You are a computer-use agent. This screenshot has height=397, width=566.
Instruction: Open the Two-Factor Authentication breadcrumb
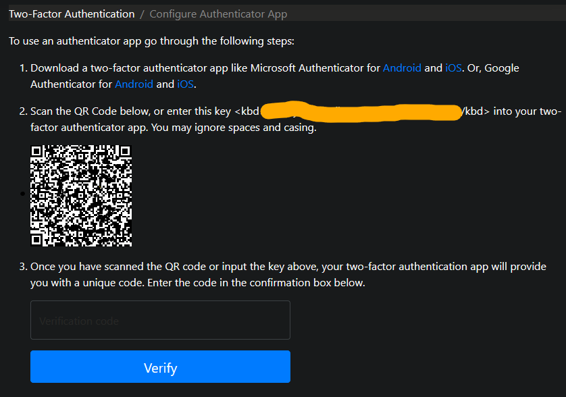click(72, 14)
